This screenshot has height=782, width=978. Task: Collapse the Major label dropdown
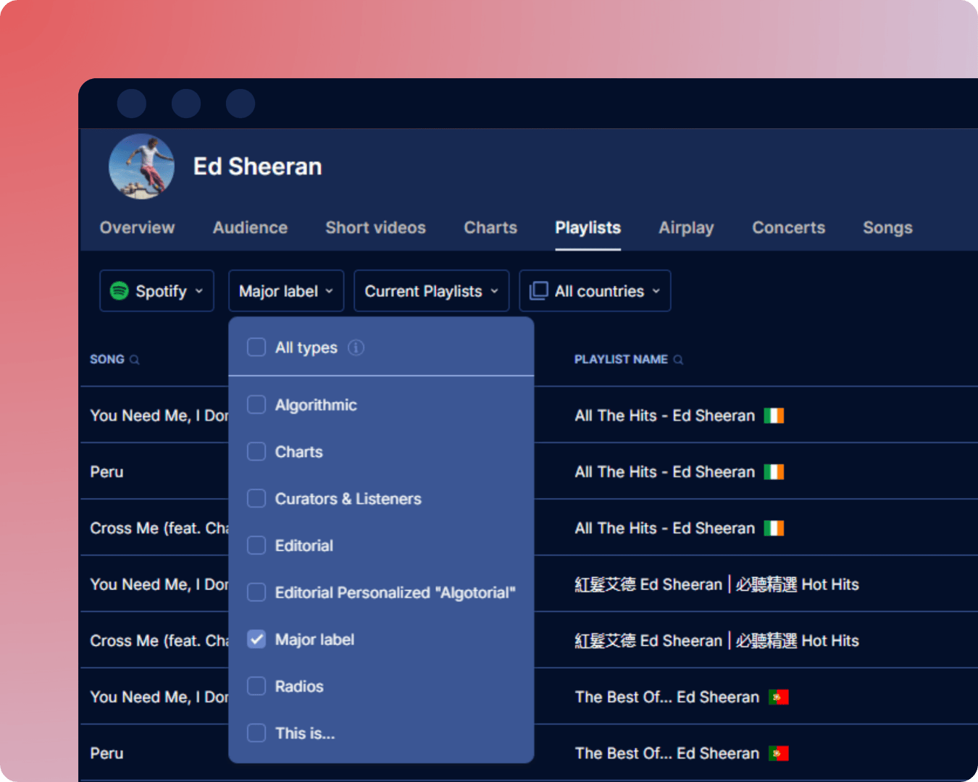(x=286, y=291)
